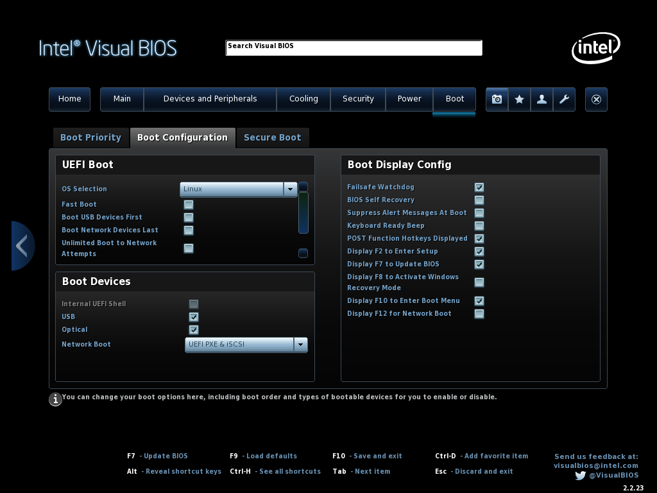
Task: Click the Twitter bird icon
Action: click(580, 476)
